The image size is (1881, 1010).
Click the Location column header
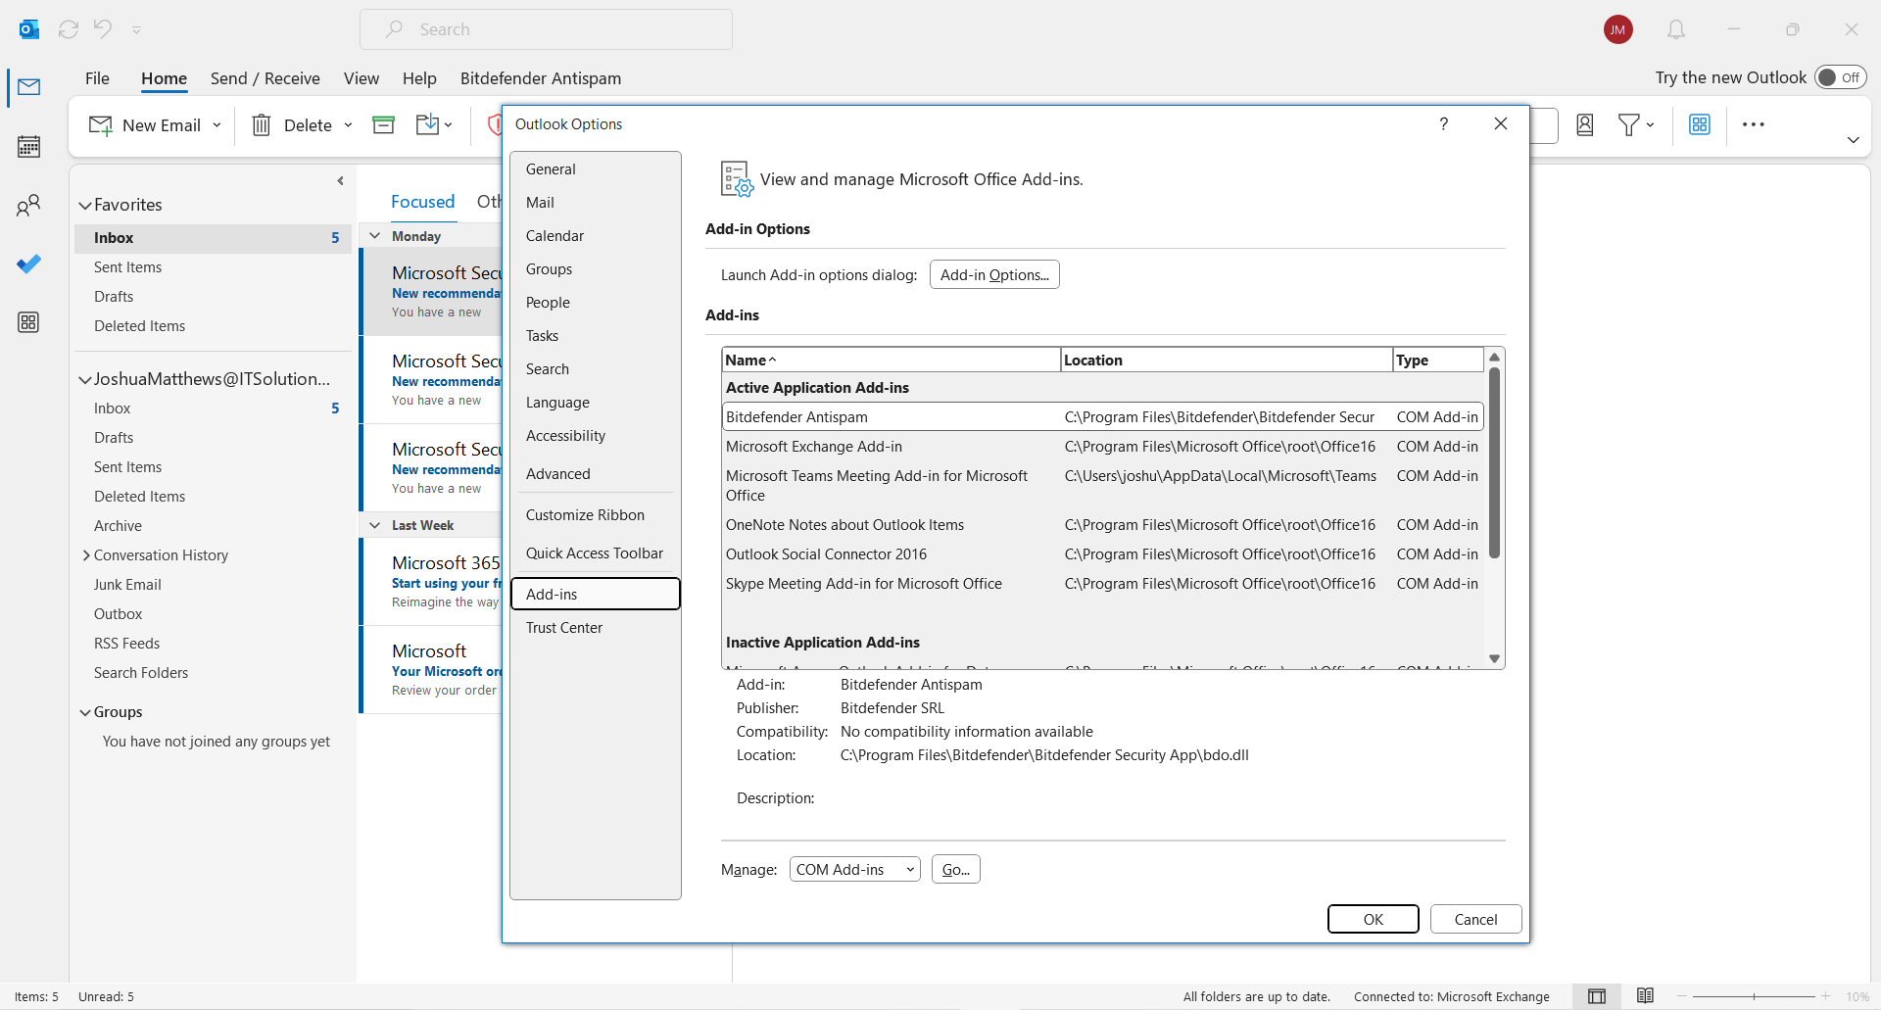[1227, 360]
